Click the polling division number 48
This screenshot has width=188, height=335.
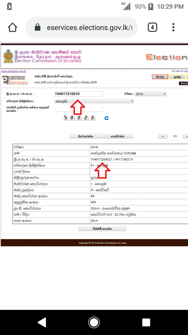93,196
